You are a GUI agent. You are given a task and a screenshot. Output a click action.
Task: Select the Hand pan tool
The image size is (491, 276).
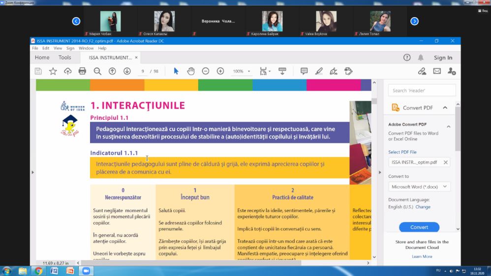[x=191, y=71]
